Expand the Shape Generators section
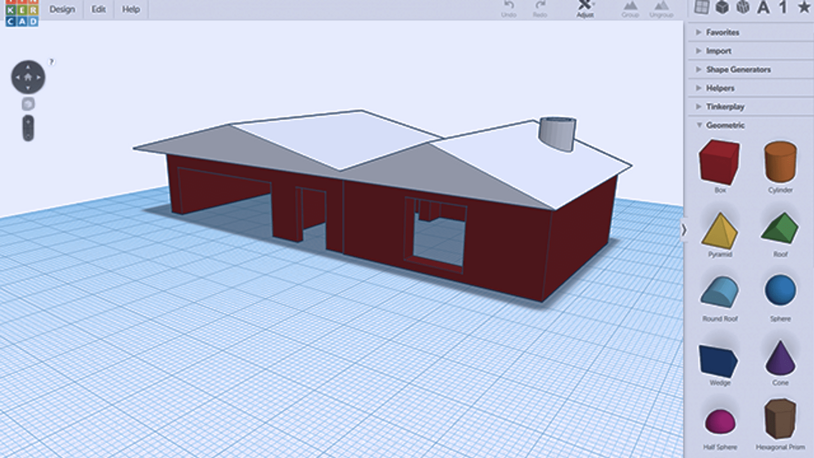 [x=738, y=70]
